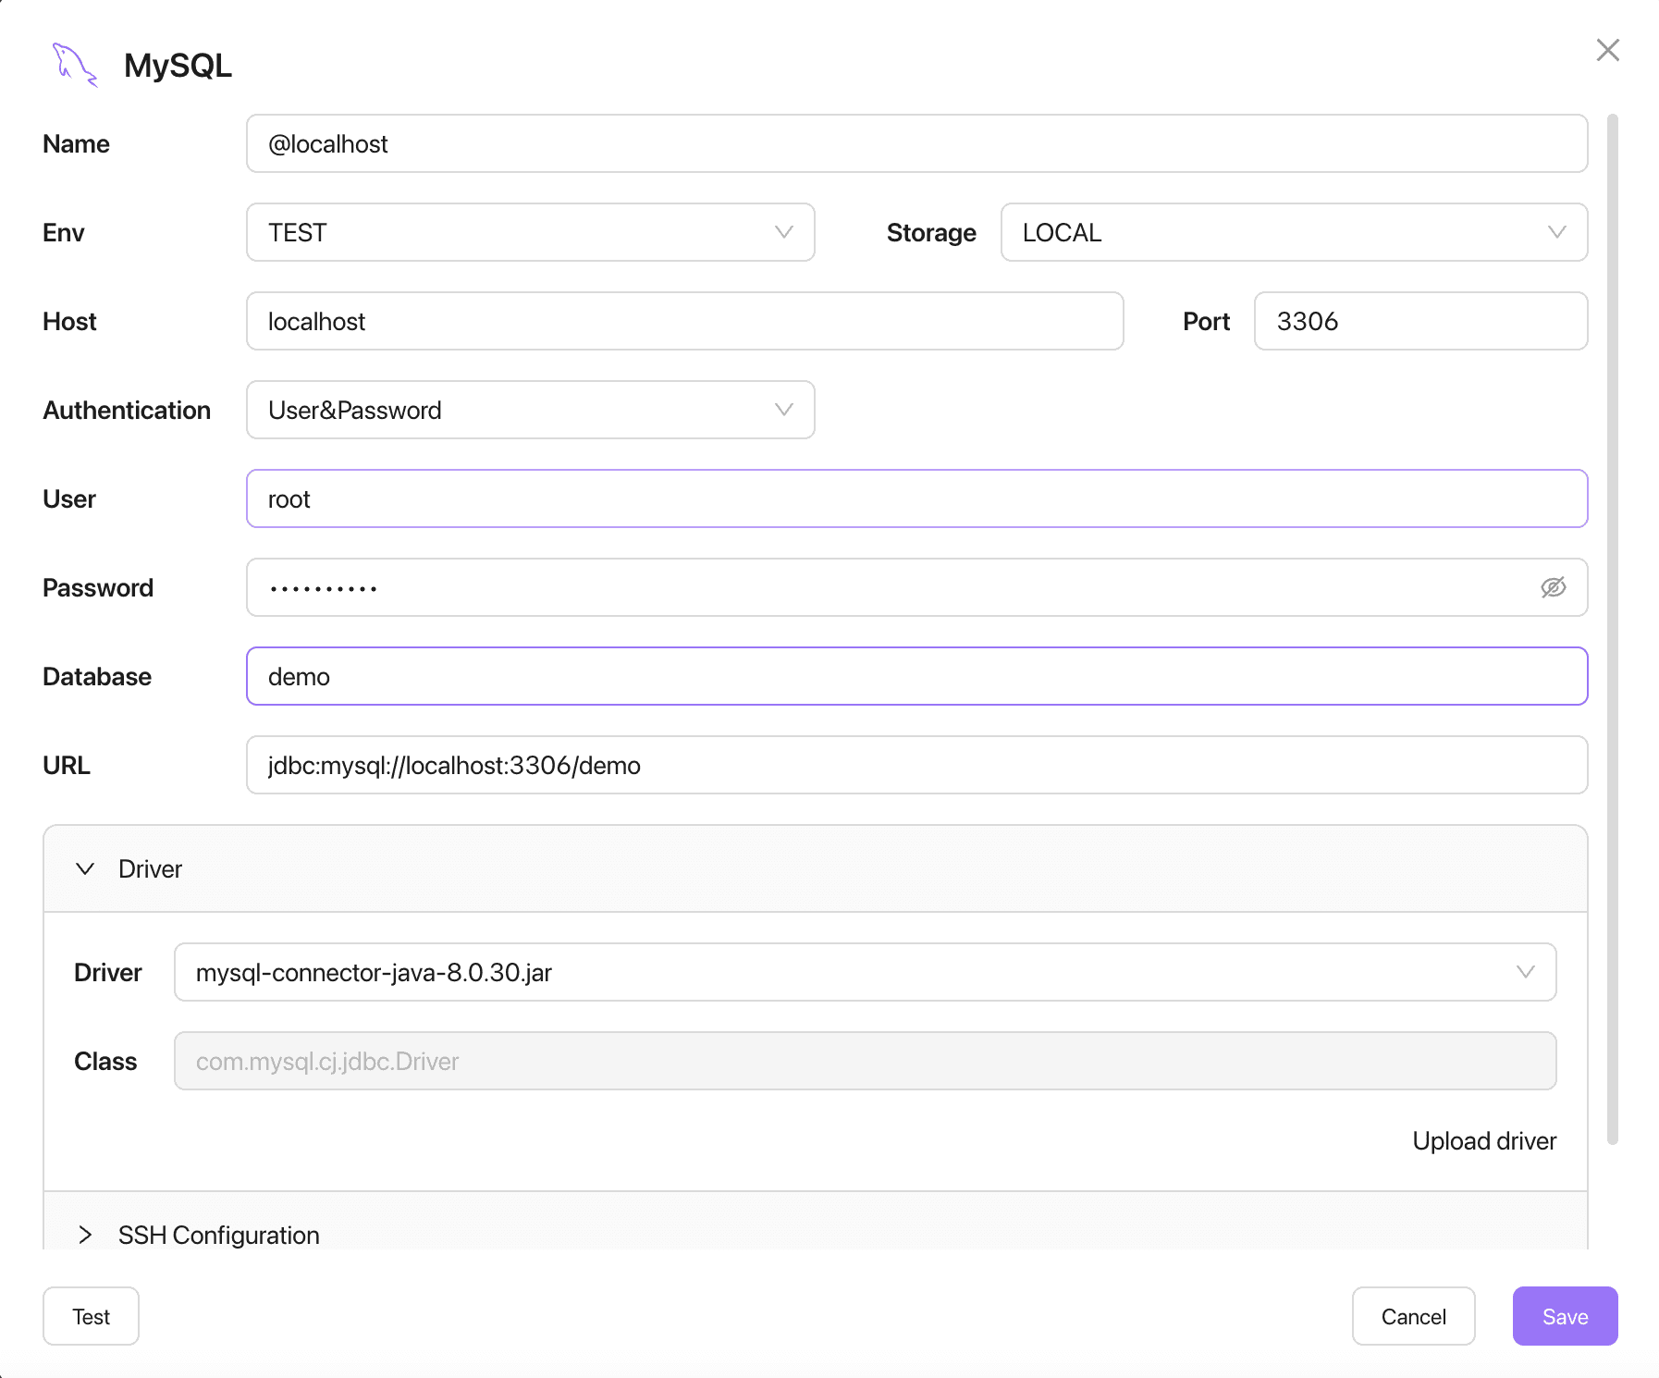Click the dialog's vertical scrollbar
This screenshot has width=1659, height=1378.
[1612, 629]
